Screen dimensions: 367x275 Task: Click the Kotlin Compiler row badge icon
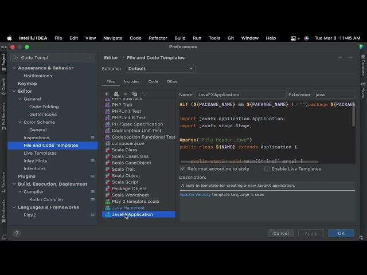93,199
